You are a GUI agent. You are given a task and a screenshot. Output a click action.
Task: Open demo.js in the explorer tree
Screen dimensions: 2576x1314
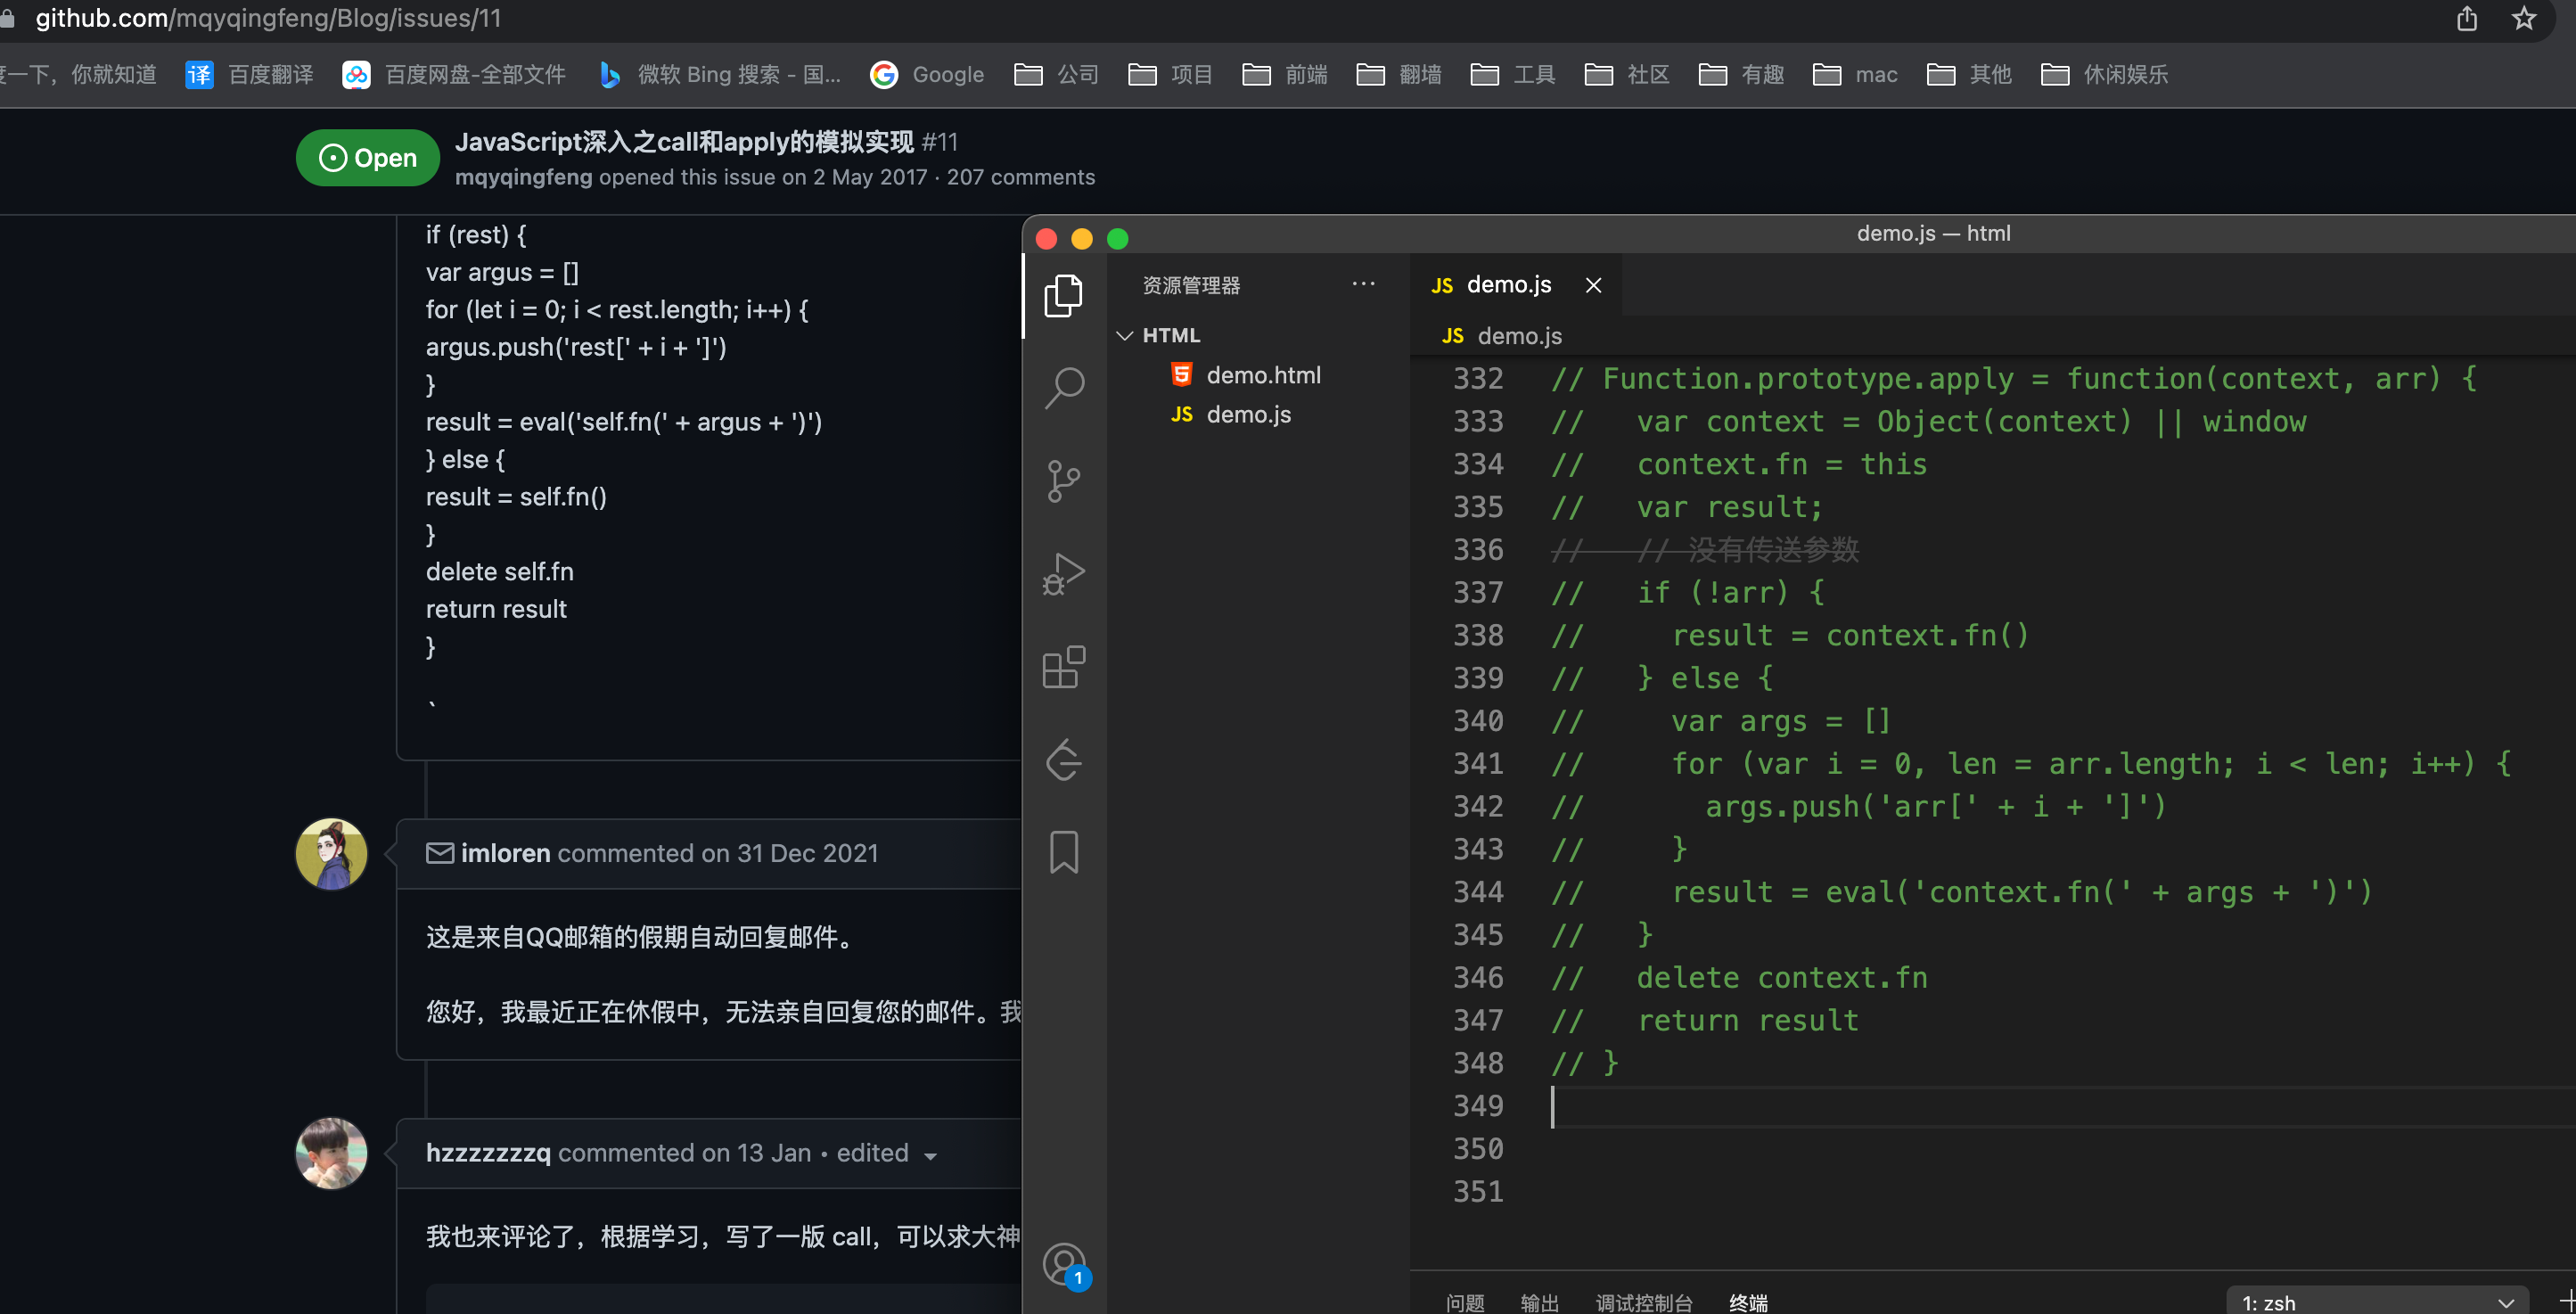tap(1248, 414)
